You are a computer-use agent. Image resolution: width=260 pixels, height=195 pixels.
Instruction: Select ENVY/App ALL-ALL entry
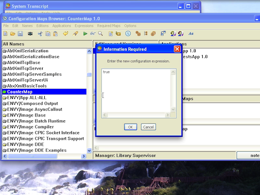click(x=27, y=98)
